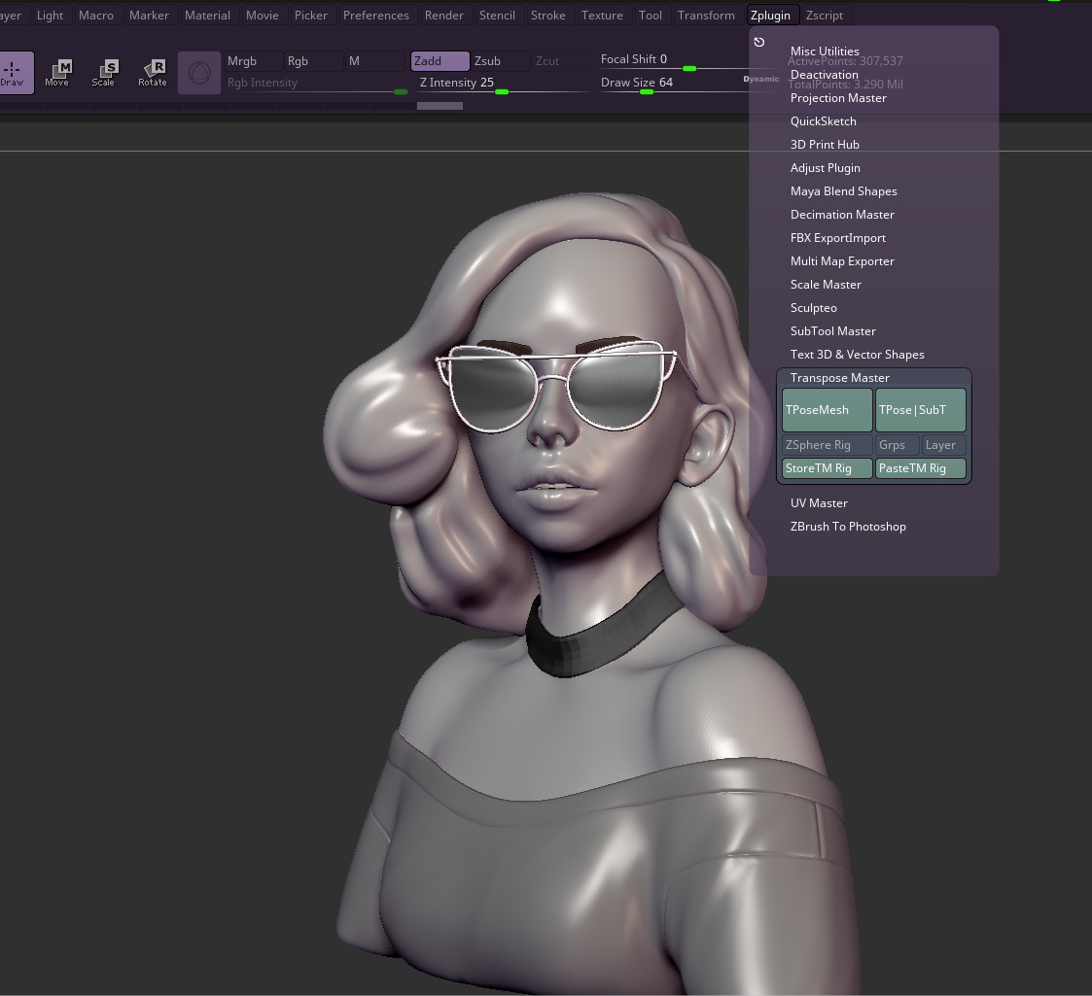Open the Picker menu
The width and height of the screenshot is (1092, 996).
(x=310, y=16)
